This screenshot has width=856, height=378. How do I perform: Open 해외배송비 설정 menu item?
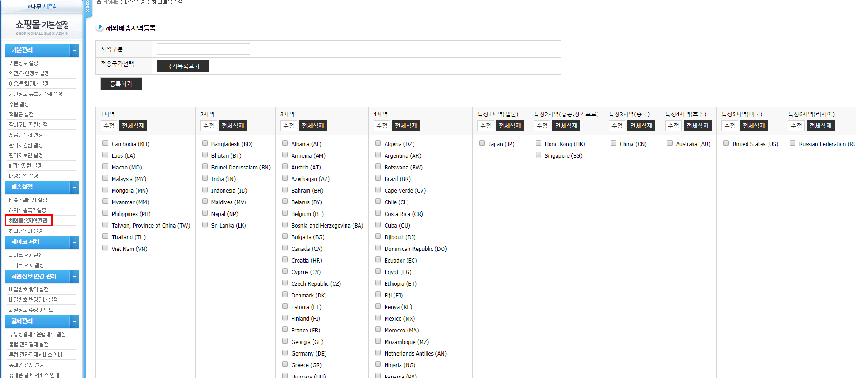coord(26,231)
